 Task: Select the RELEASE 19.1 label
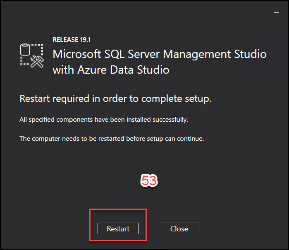pos(72,40)
